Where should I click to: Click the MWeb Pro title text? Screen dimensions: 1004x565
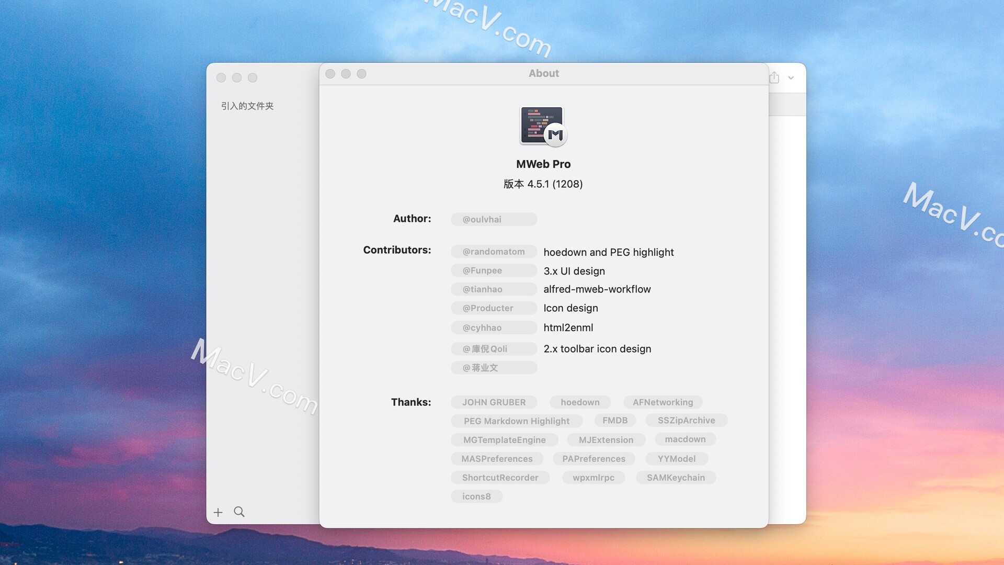point(543,164)
